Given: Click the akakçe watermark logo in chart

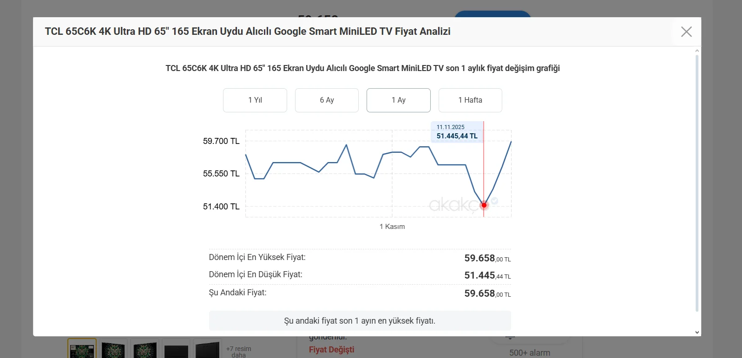Looking at the screenshot, I should point(453,204).
